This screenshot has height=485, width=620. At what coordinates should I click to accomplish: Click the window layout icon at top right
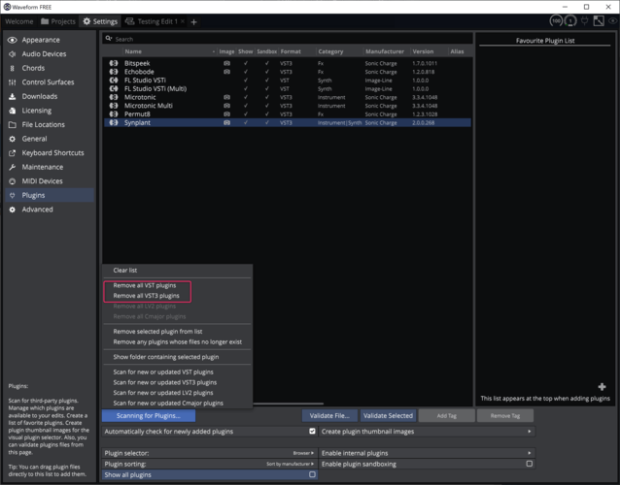tap(599, 21)
